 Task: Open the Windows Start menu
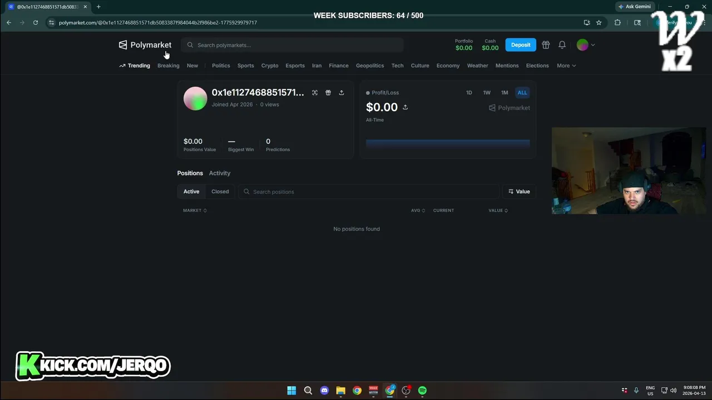(291, 391)
